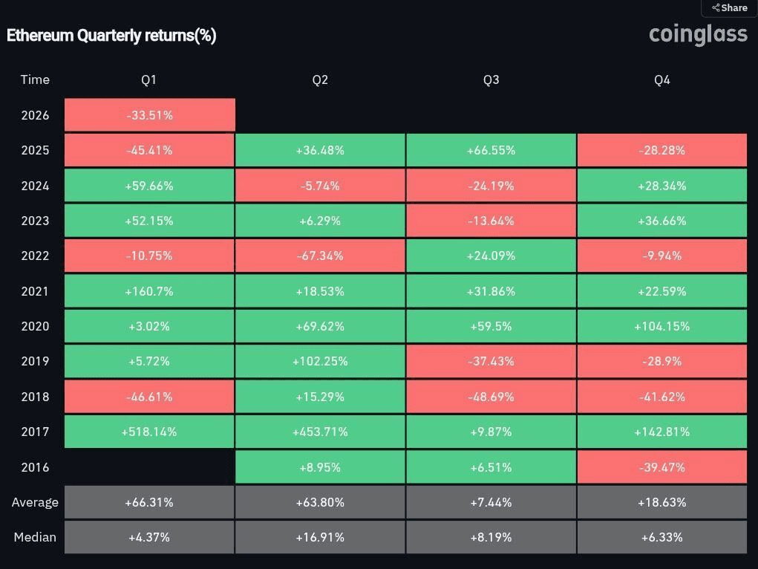Click the 2017 Q1 cell showing +518.14%
The width and height of the screenshot is (758, 569).
pos(149,432)
